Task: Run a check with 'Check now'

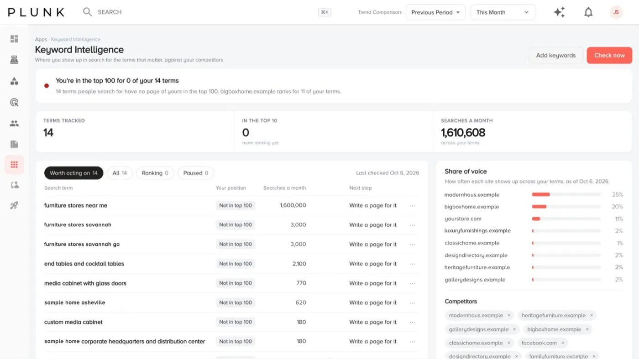Action: (609, 55)
